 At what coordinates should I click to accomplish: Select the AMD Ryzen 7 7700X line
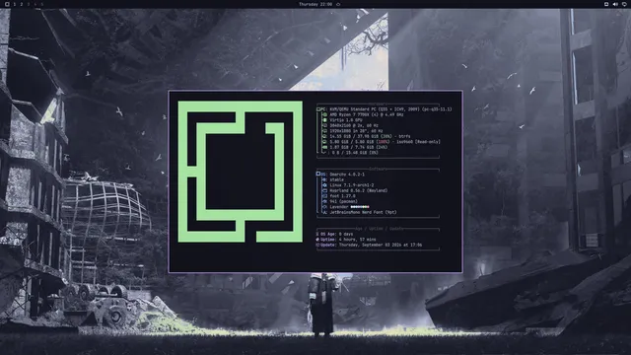[x=367, y=114]
